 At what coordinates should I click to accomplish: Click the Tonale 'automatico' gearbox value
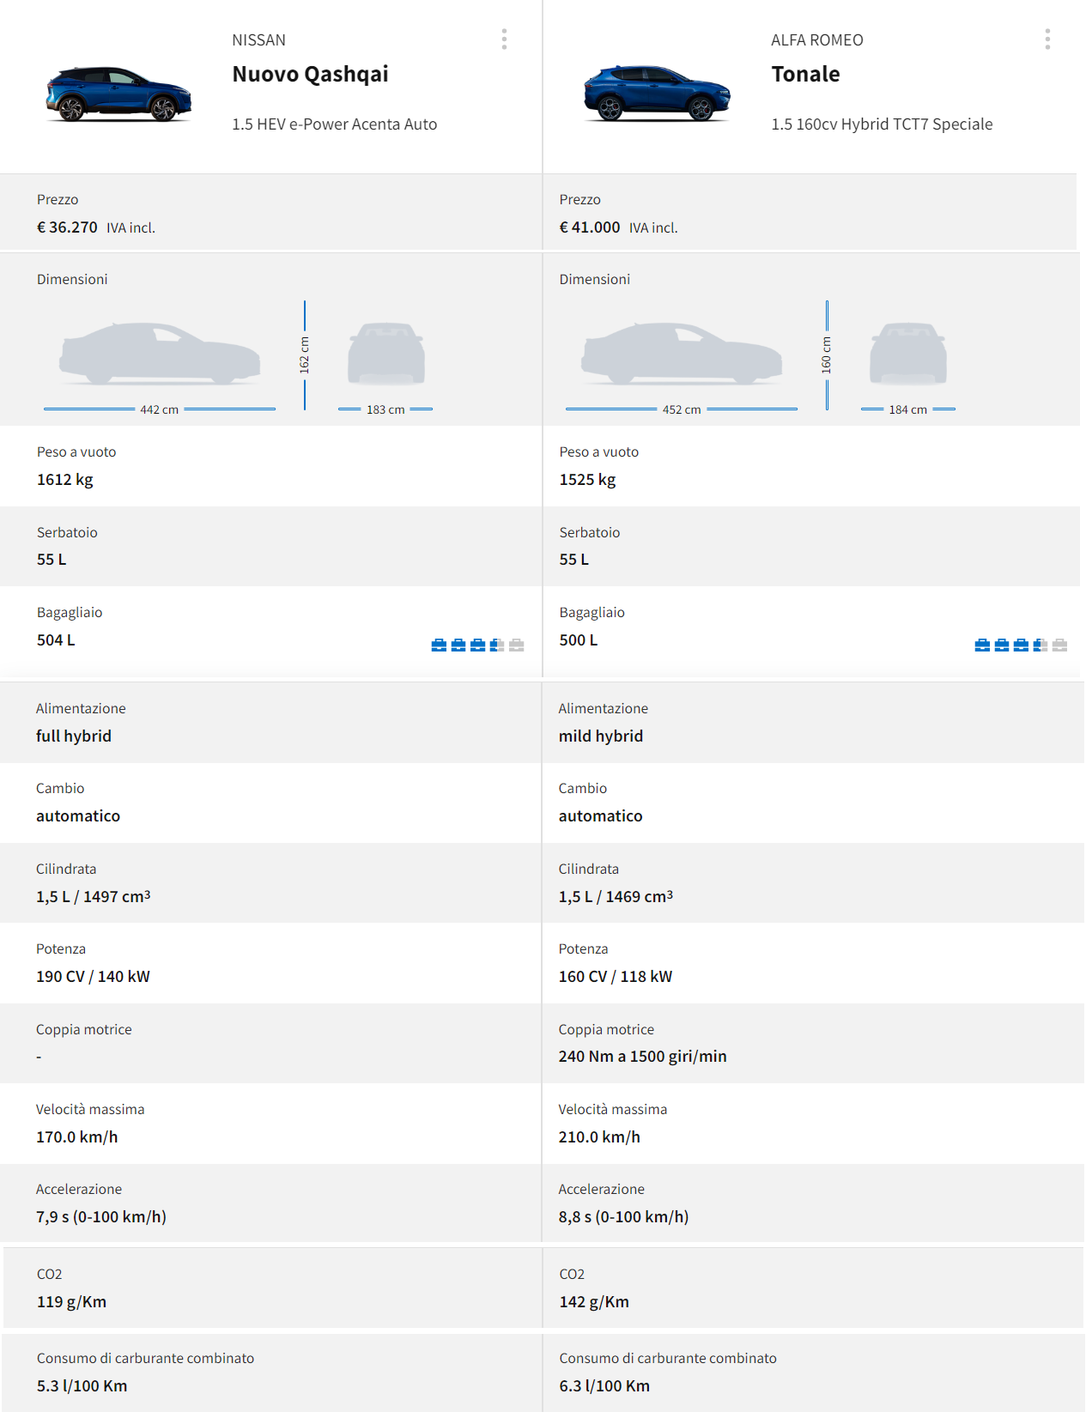(x=600, y=816)
